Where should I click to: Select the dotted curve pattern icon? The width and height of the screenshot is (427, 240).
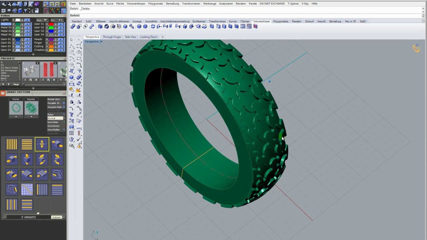click(x=27, y=189)
